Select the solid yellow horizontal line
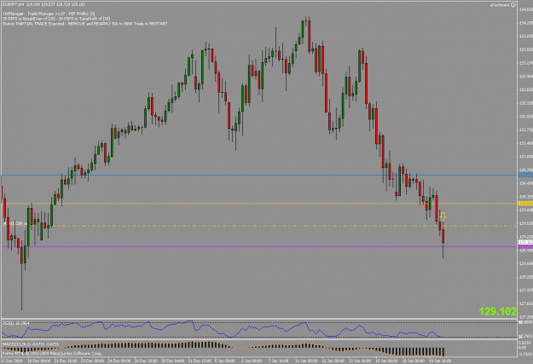This screenshot has height=364, width=533. (260, 204)
